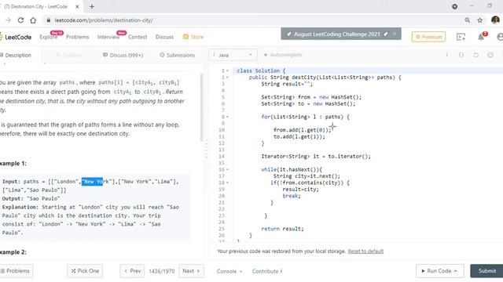Open notifications bell
The image size is (503, 282).
coord(481,37)
